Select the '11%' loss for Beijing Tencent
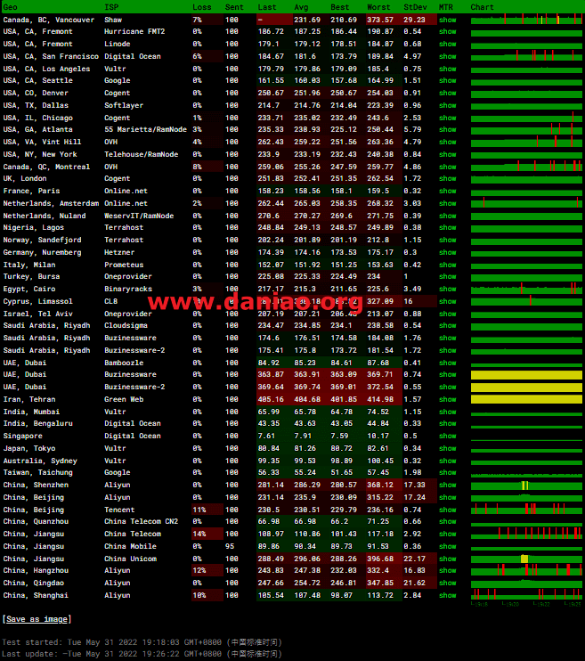This screenshot has width=585, height=661. point(199,510)
